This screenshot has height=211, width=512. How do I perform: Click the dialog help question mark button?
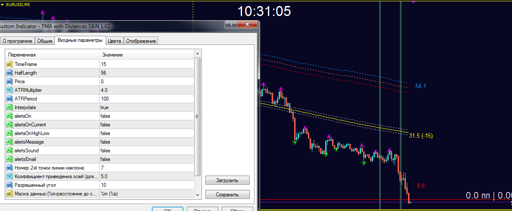coord(230,25)
